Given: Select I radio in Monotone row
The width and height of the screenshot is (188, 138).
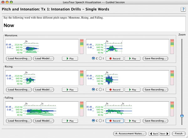Looking at the screenshot, I should click(100, 58).
